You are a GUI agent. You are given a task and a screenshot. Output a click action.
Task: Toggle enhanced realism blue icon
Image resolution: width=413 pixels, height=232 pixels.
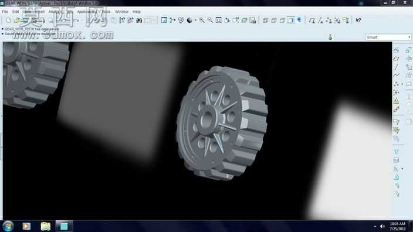point(299,20)
